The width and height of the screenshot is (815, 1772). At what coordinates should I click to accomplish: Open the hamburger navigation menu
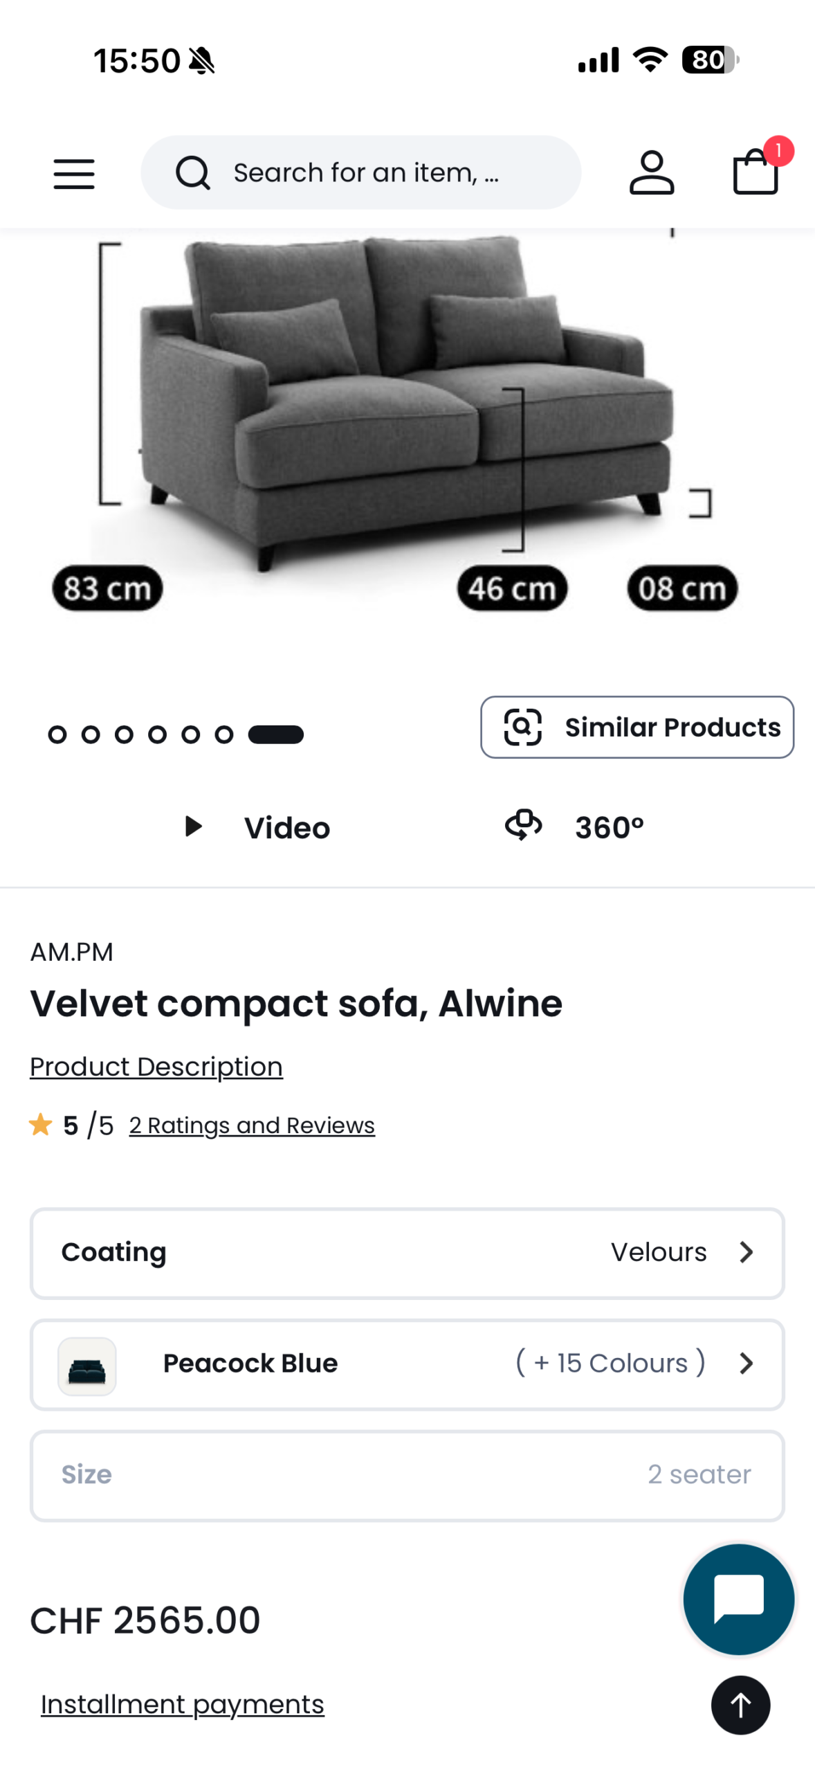coord(74,173)
